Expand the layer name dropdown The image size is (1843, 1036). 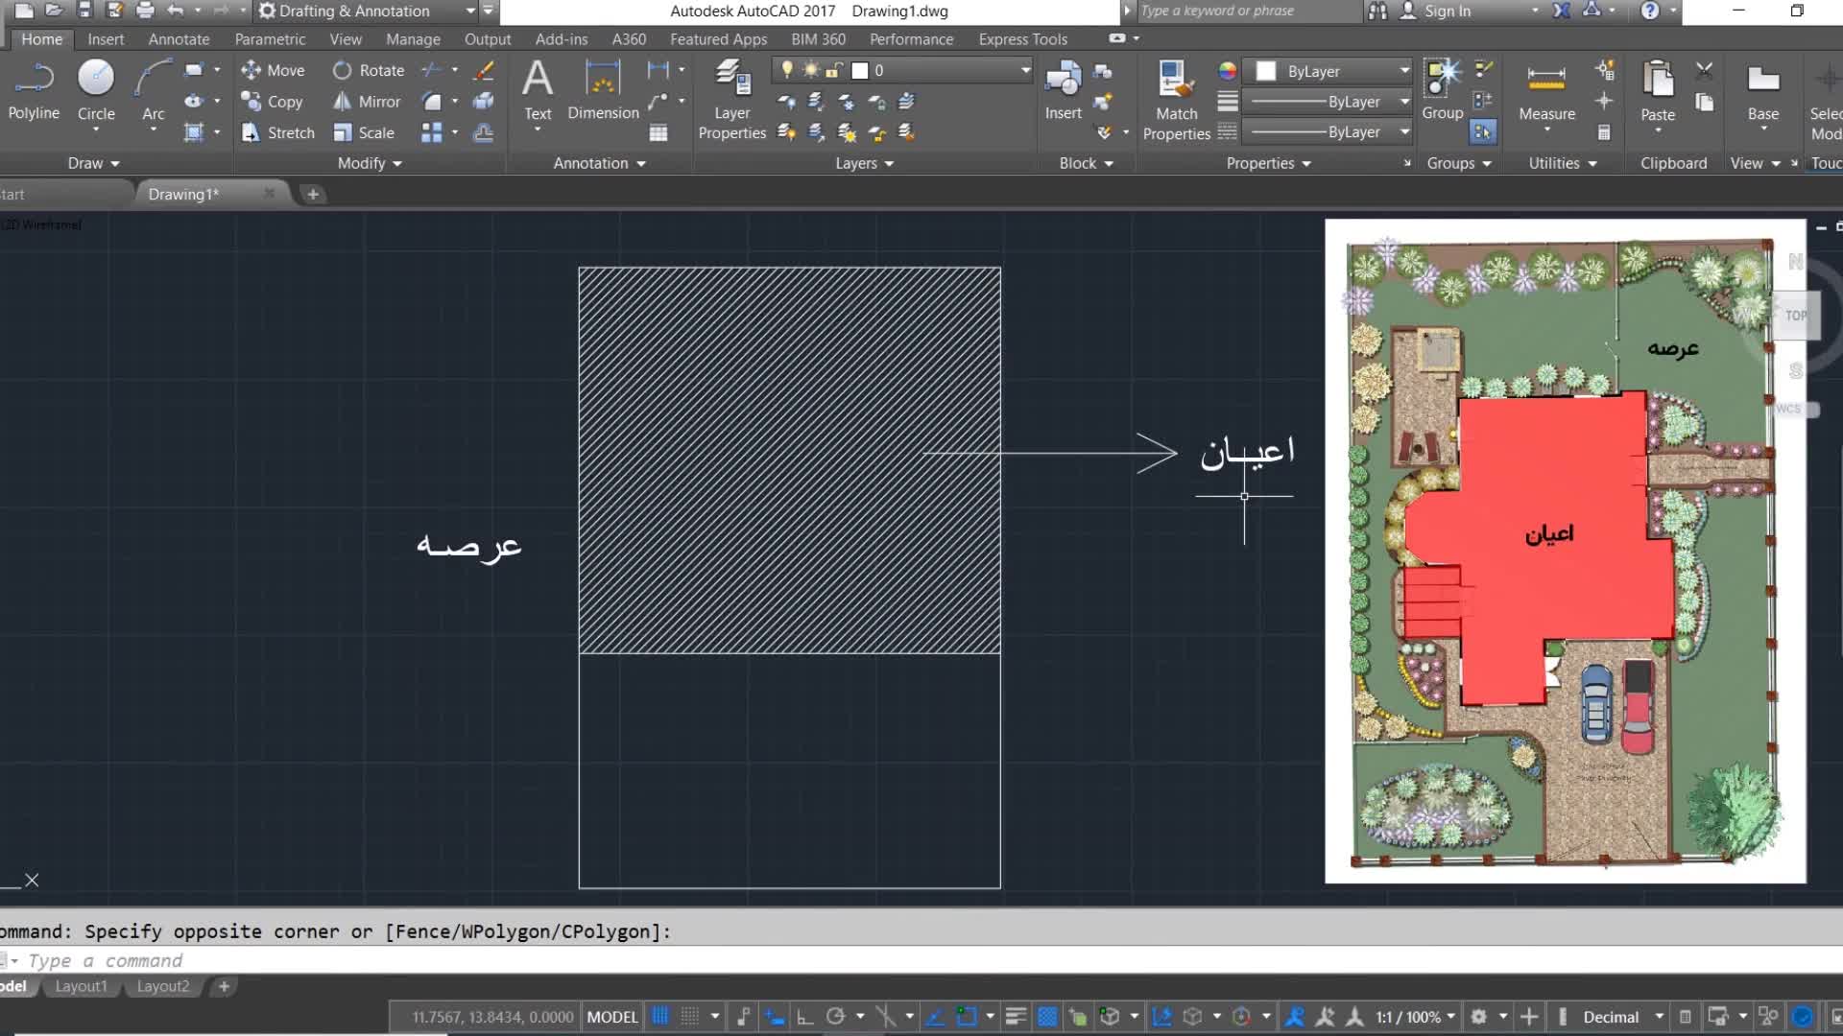tap(1025, 70)
